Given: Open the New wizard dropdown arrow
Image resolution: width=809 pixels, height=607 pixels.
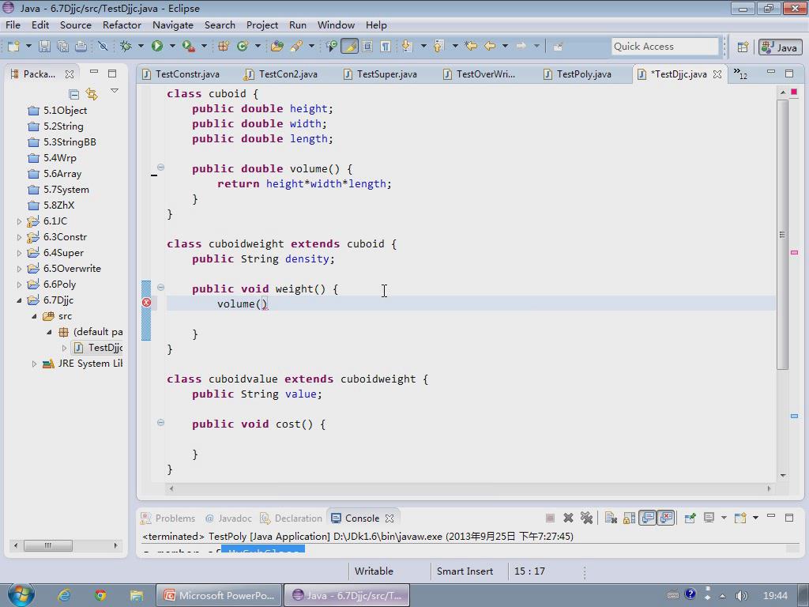Looking at the screenshot, I should coord(28,47).
